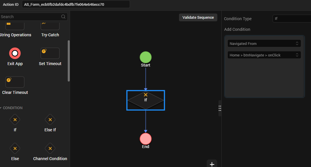The width and height of the screenshot is (311, 167).
Task: Select the Else If condition icon
Action: pyautogui.click(x=50, y=120)
